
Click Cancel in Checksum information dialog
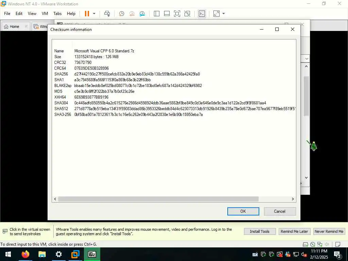pos(280,211)
